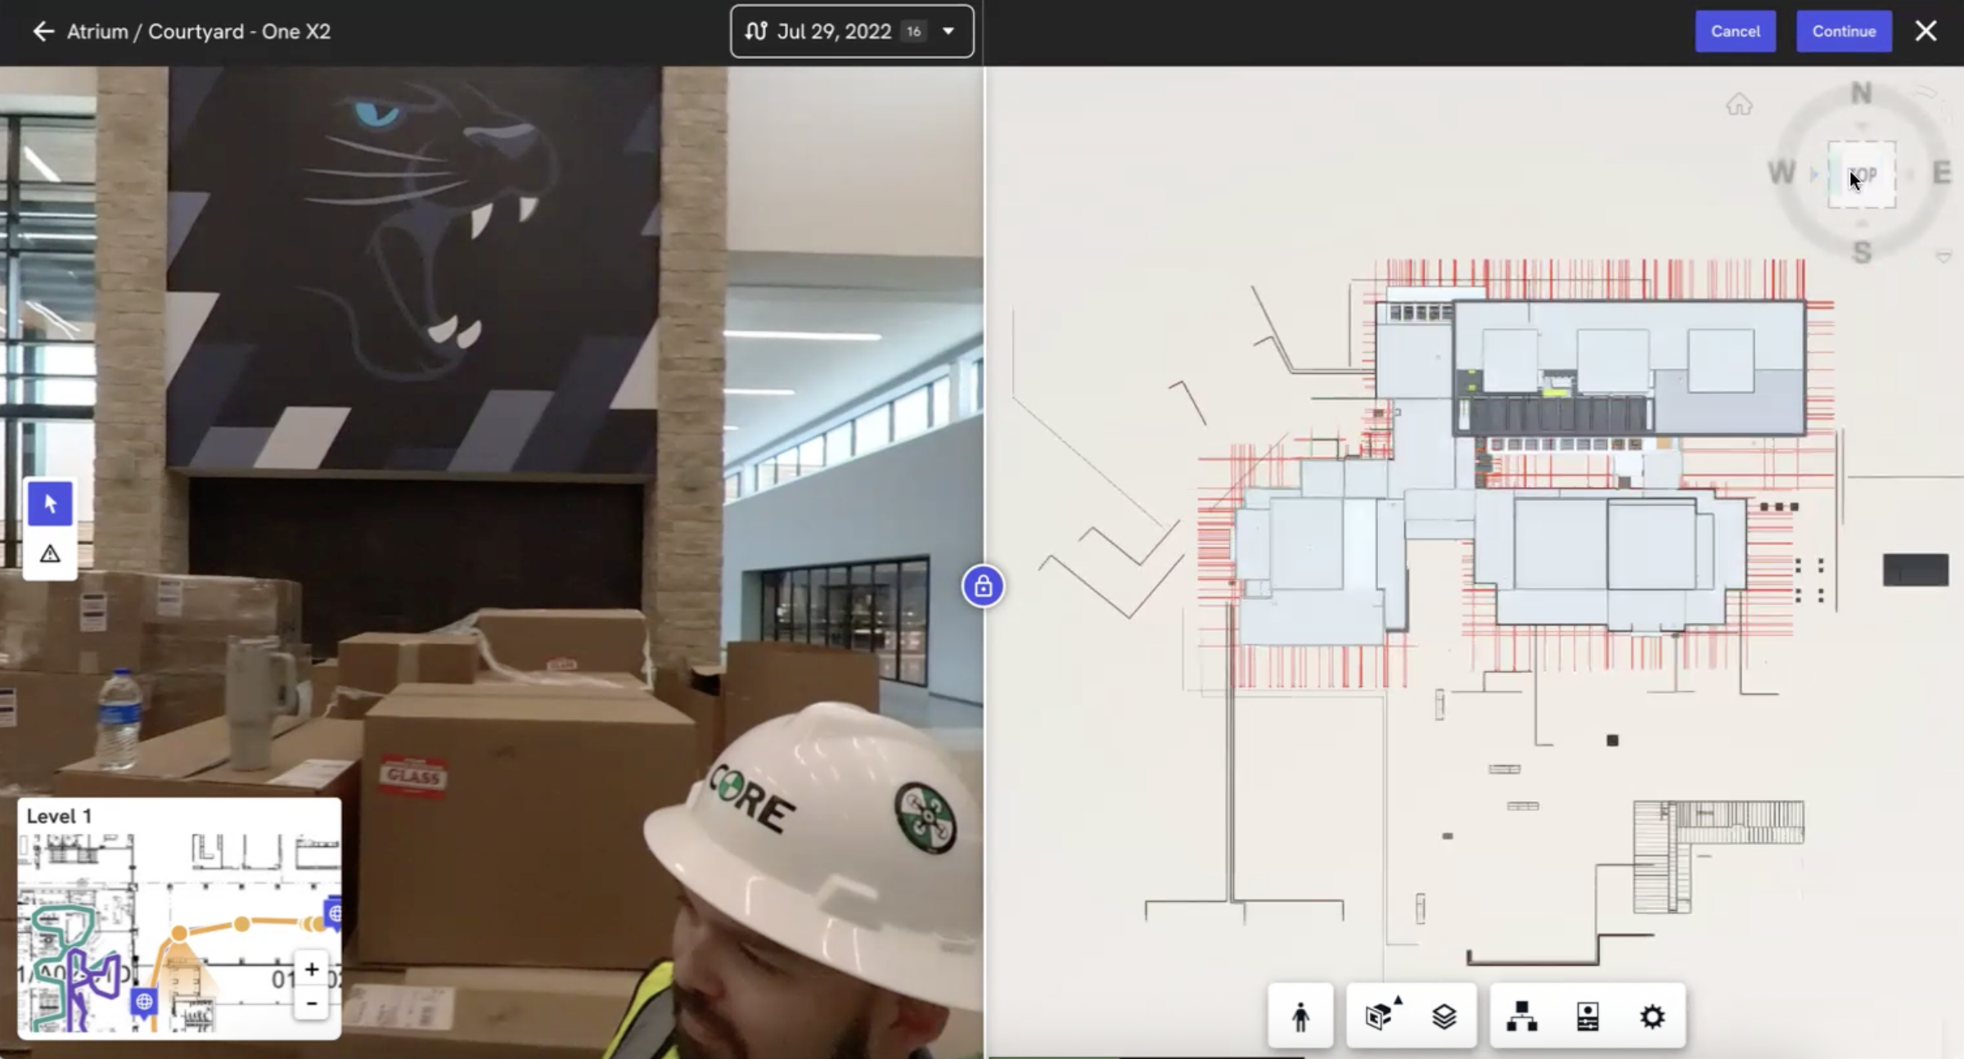Open the model browser hierarchy

(x=1521, y=1016)
